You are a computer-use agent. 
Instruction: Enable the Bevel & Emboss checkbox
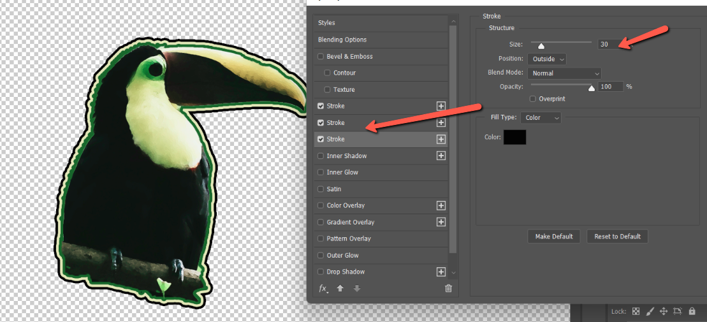(321, 57)
